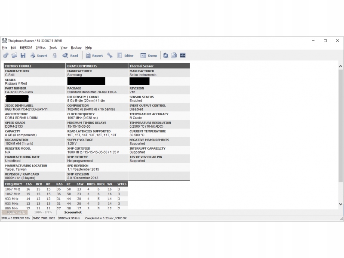Click the Thermal Sensor column header
Viewport: 344px width, 258px height.
[159, 66]
